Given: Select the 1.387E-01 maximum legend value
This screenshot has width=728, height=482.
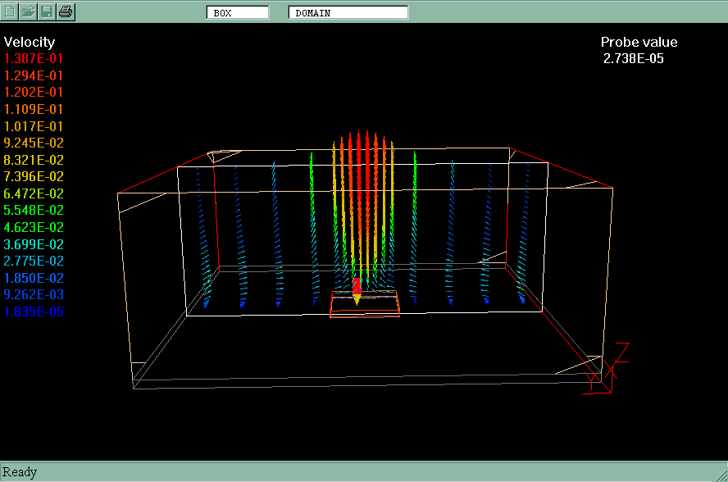Looking at the screenshot, I should point(34,59).
